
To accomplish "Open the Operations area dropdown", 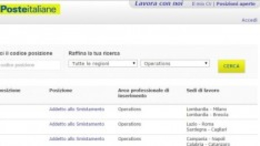I will (x=175, y=64).
